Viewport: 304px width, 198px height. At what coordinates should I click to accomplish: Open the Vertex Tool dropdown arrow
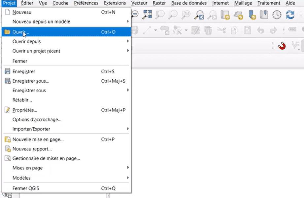186,30
